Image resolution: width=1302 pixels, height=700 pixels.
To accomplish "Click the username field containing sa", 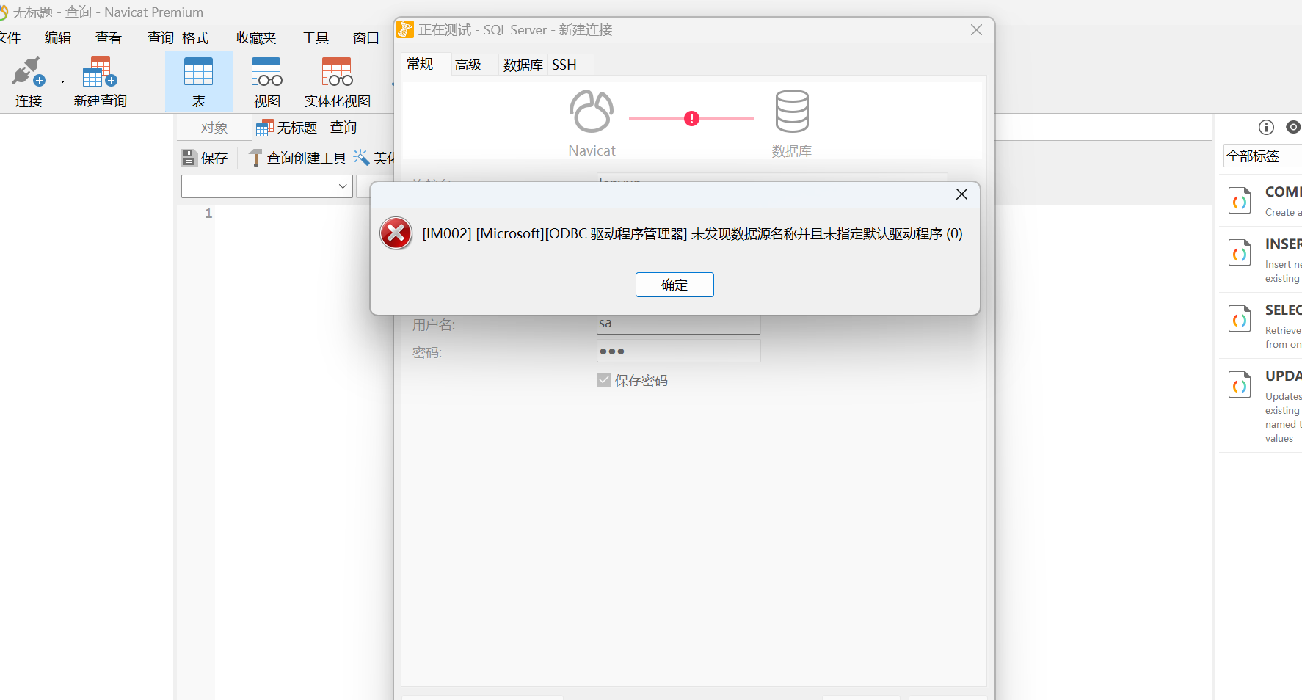I will tap(678, 324).
